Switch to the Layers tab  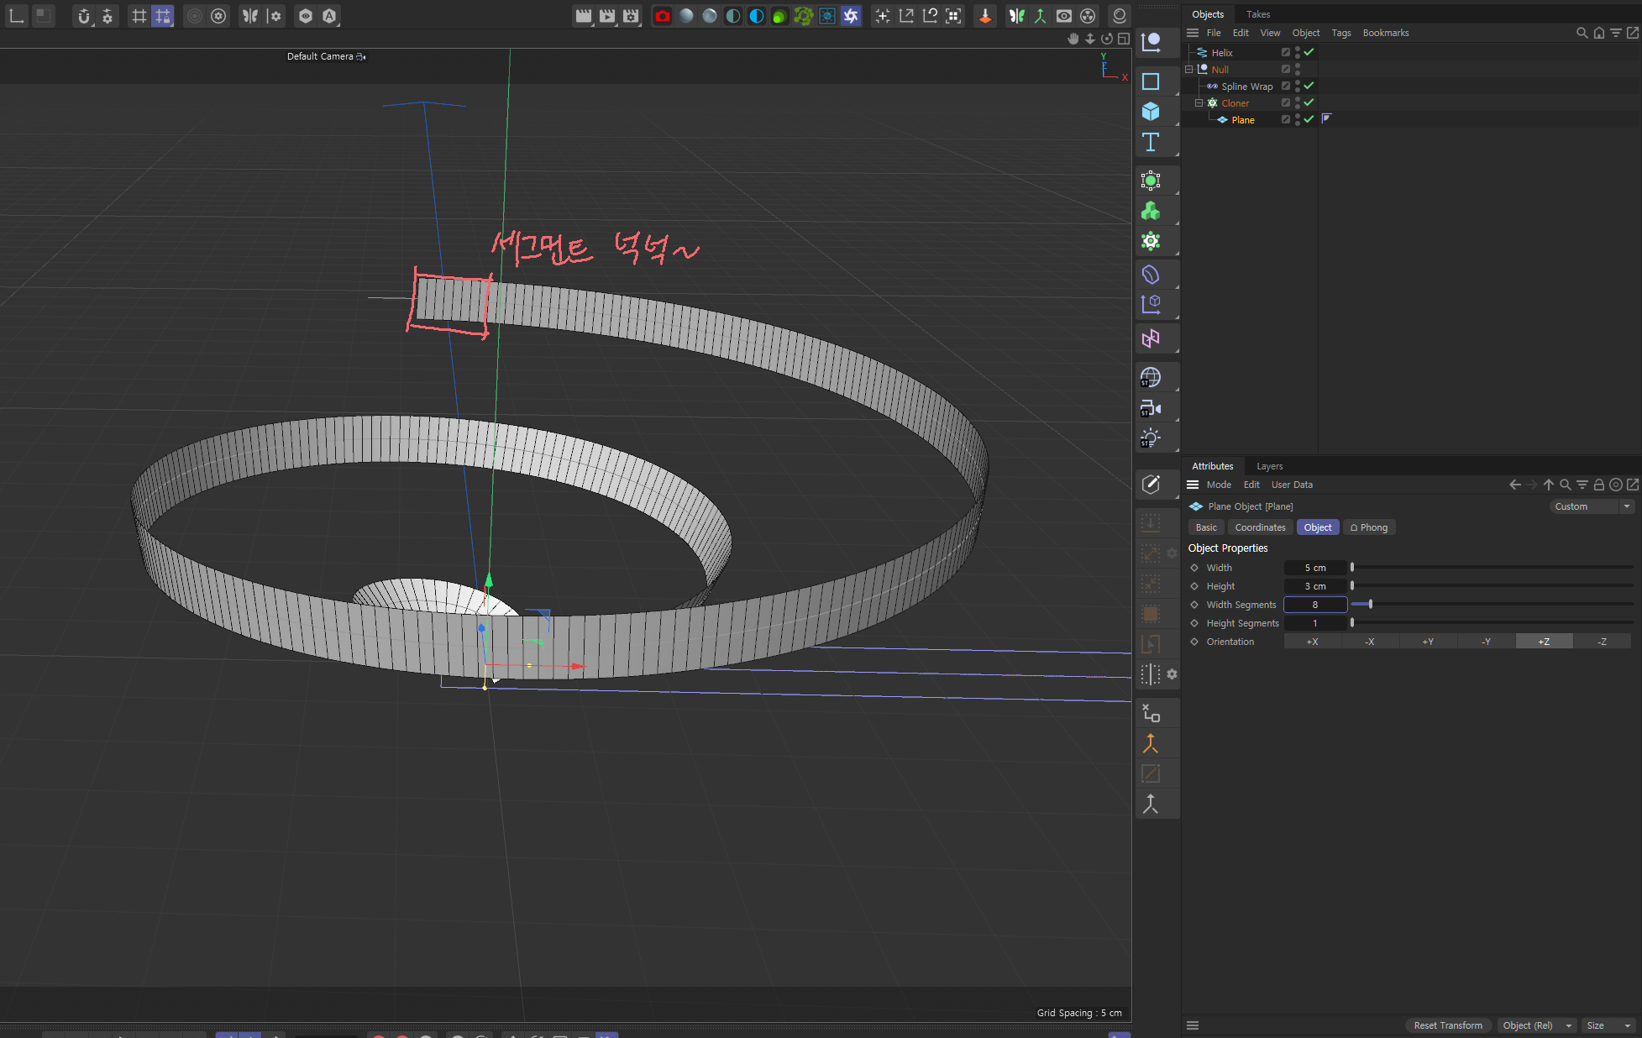tap(1269, 466)
